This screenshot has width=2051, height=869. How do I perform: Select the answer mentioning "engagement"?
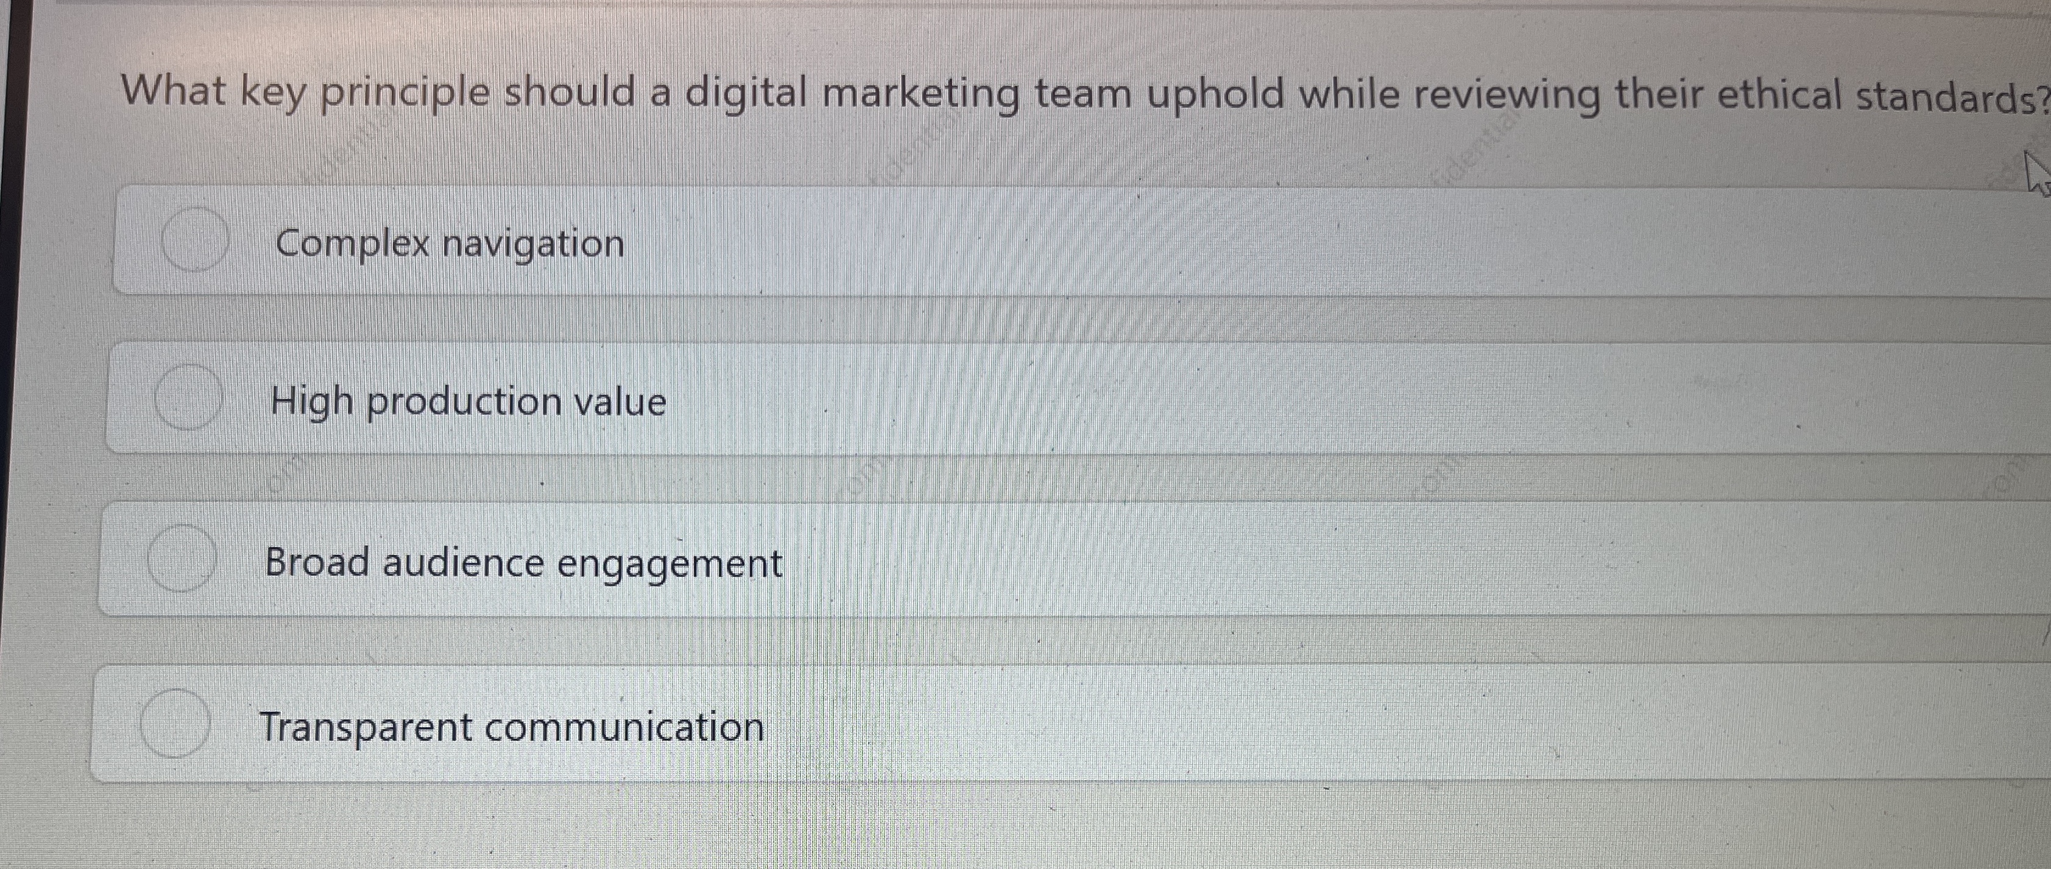pyautogui.click(x=524, y=565)
